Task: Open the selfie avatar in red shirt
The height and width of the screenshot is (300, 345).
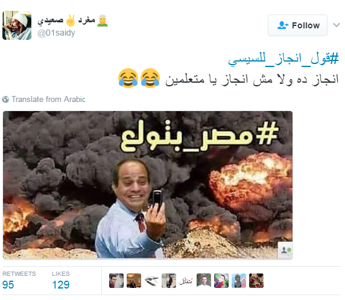Action: [x=221, y=281]
